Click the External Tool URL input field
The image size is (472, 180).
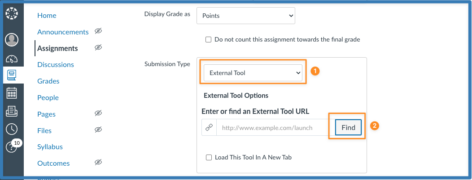[x=275, y=128]
